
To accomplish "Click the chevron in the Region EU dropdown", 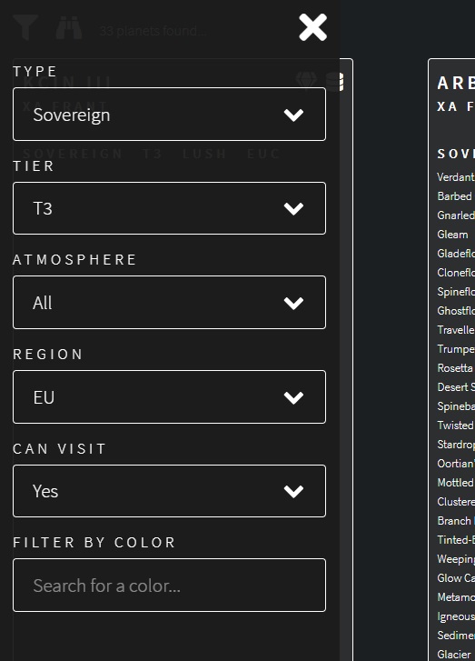I will click(x=293, y=397).
